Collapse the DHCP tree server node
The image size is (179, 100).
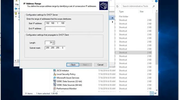pyautogui.click(x=16, y=17)
